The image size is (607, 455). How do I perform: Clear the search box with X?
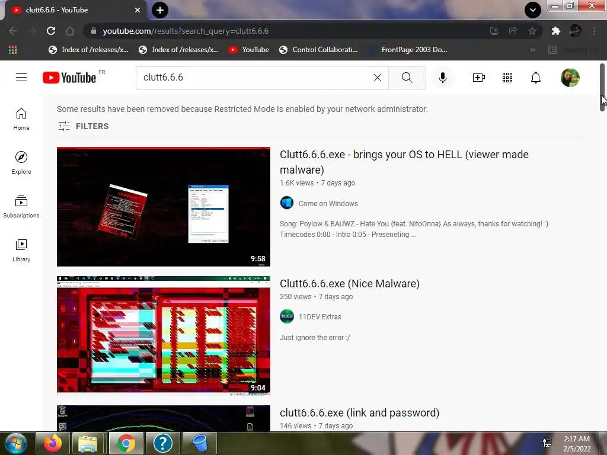coord(378,78)
